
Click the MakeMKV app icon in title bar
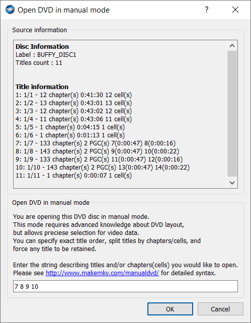pos(10,10)
